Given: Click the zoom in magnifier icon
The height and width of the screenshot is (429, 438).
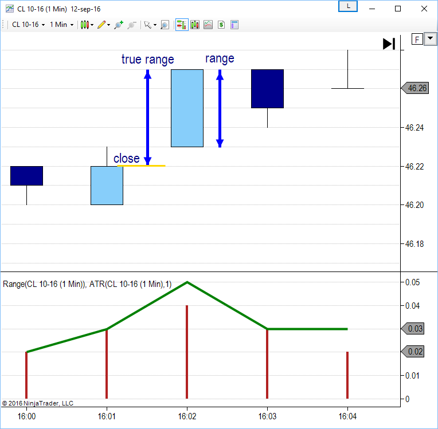Looking at the screenshot, I should (x=118, y=25).
